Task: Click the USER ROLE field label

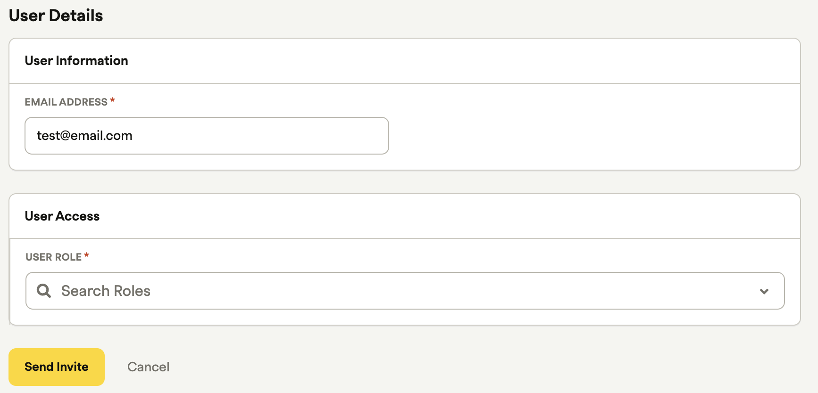Action: point(54,257)
